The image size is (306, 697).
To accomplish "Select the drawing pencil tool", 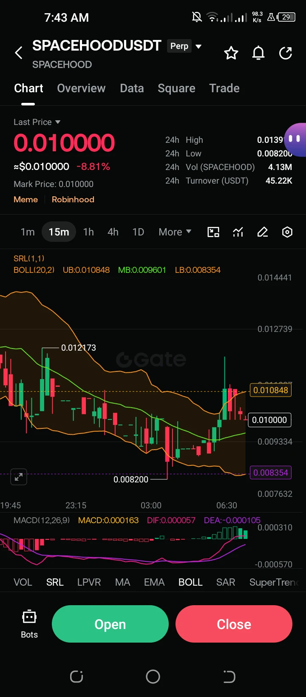I will (263, 232).
